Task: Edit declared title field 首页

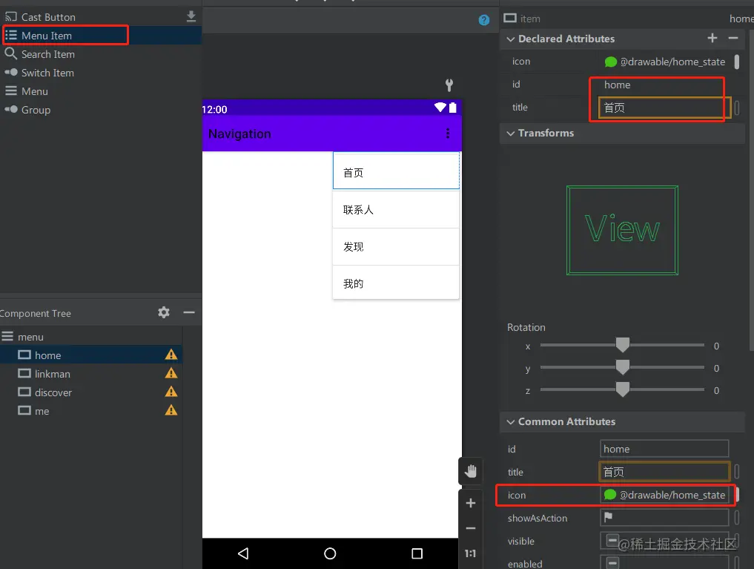Action: [x=664, y=108]
